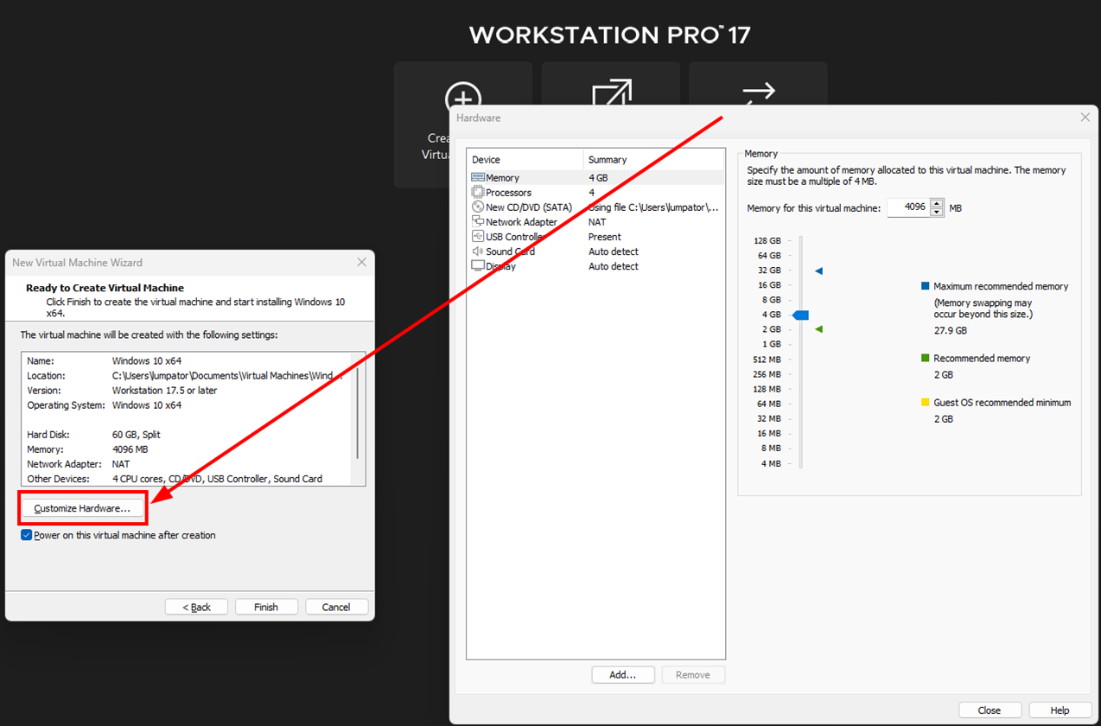This screenshot has height=726, width=1101.
Task: Select the New CD/DVD (SATA) icon
Action: (x=478, y=207)
